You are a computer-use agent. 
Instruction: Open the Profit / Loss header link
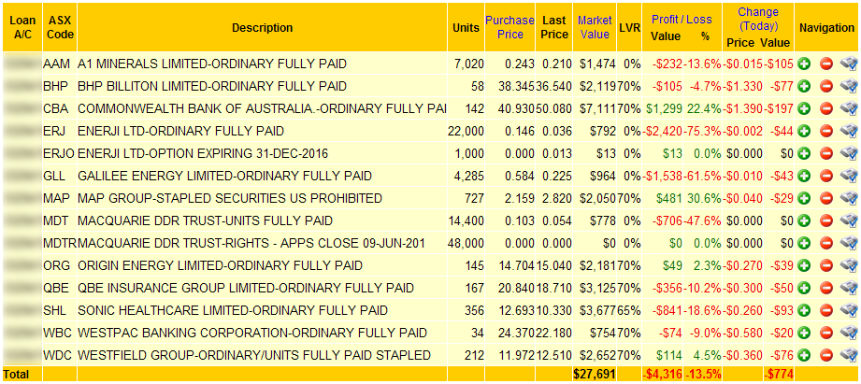click(682, 20)
